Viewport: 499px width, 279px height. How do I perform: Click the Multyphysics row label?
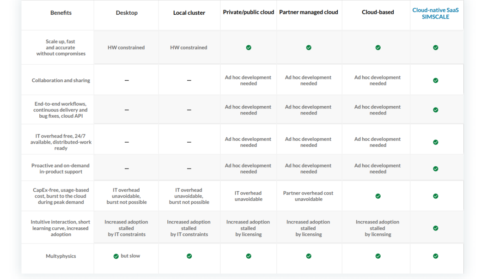click(x=61, y=256)
